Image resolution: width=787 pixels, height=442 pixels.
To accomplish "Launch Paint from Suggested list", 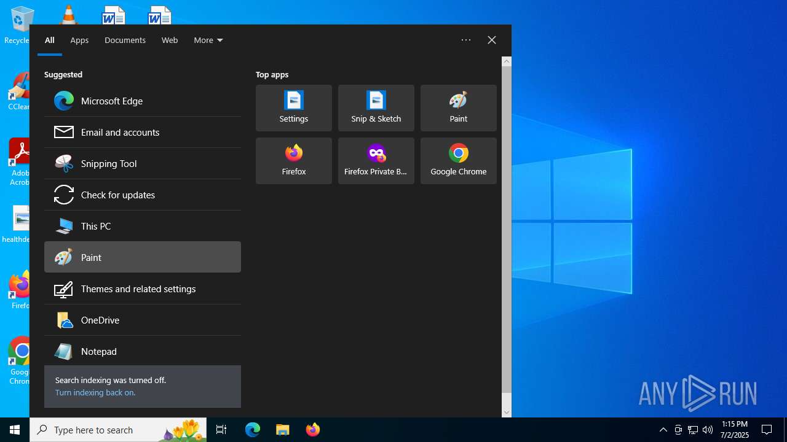I will click(143, 257).
